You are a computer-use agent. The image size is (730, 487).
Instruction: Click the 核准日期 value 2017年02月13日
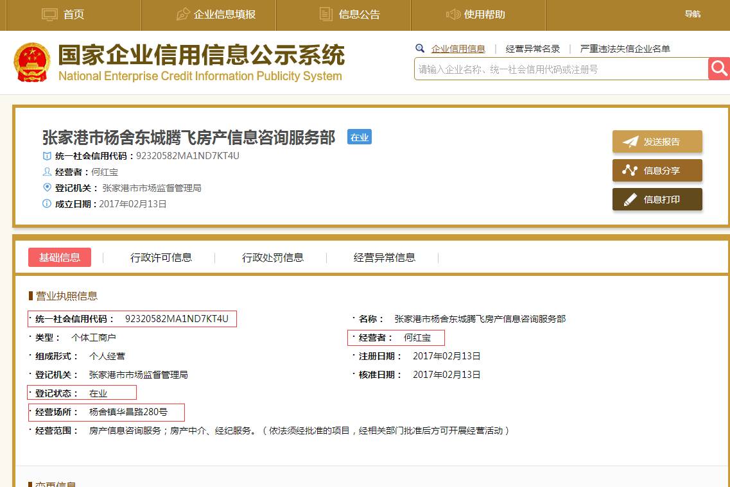pos(446,375)
